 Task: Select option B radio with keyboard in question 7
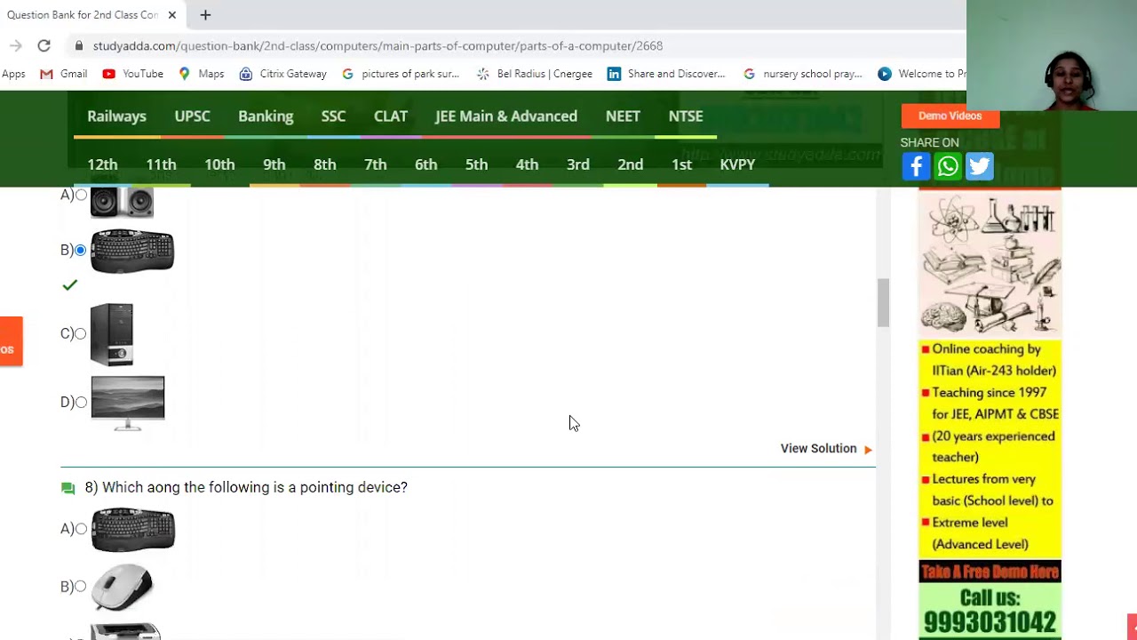click(81, 250)
